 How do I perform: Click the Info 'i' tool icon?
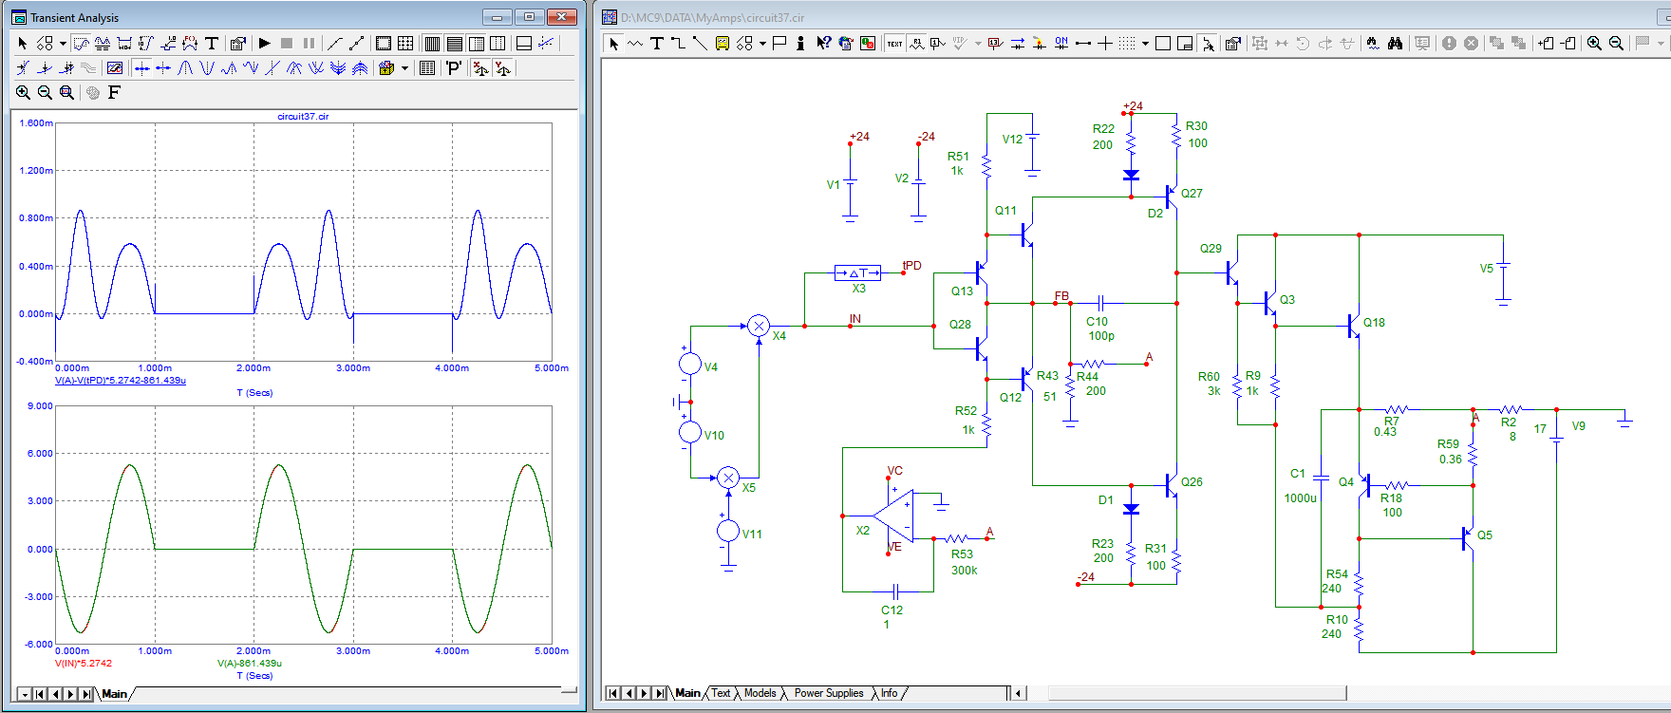point(800,44)
